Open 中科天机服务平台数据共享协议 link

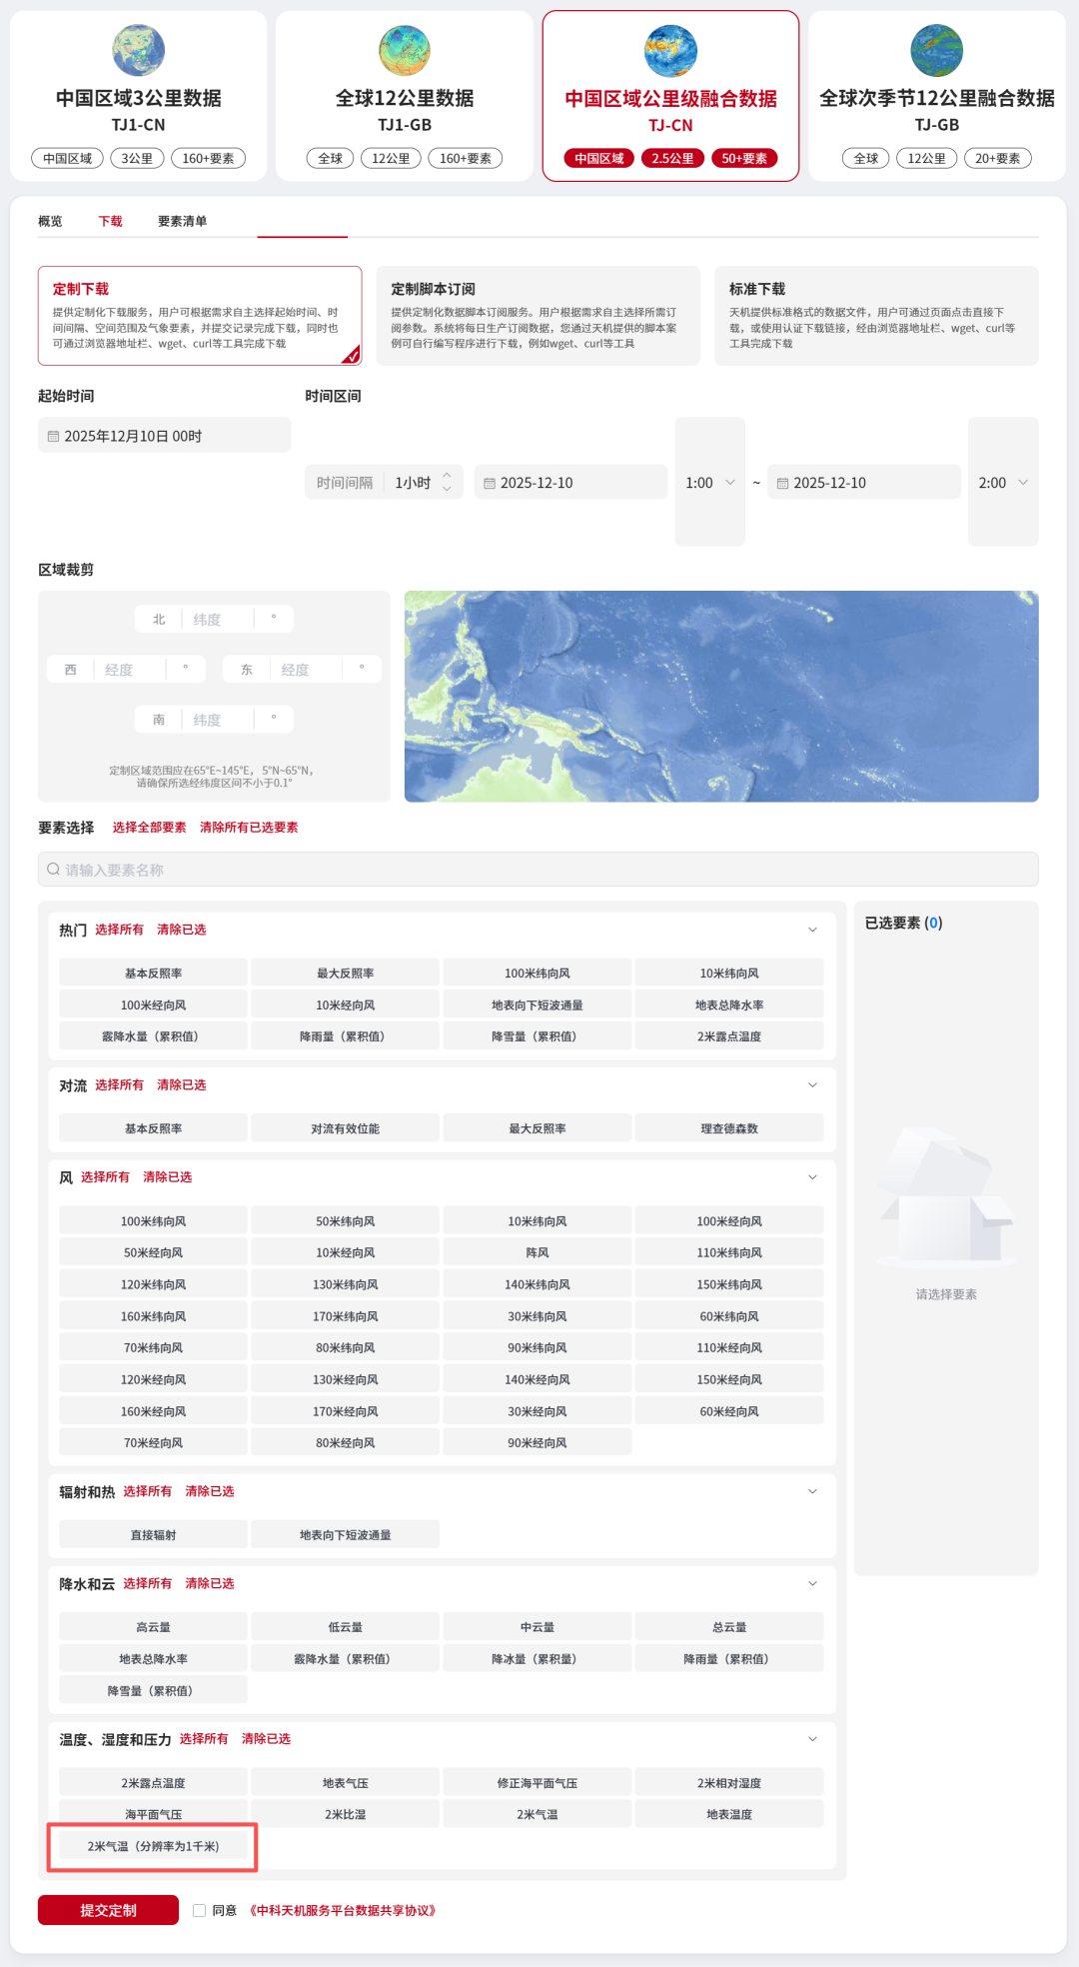point(343,1910)
